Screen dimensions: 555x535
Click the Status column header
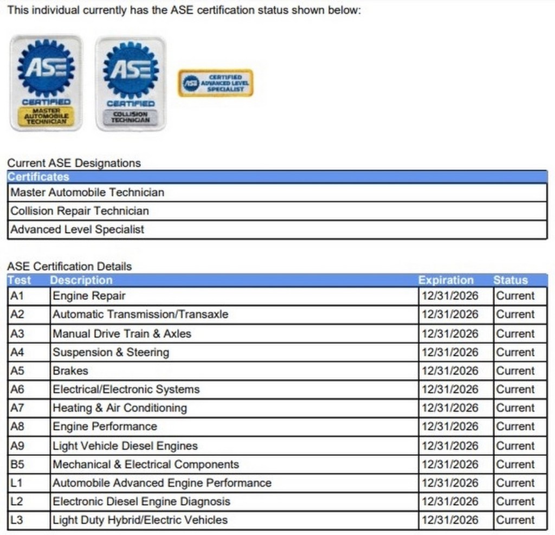coord(510,280)
